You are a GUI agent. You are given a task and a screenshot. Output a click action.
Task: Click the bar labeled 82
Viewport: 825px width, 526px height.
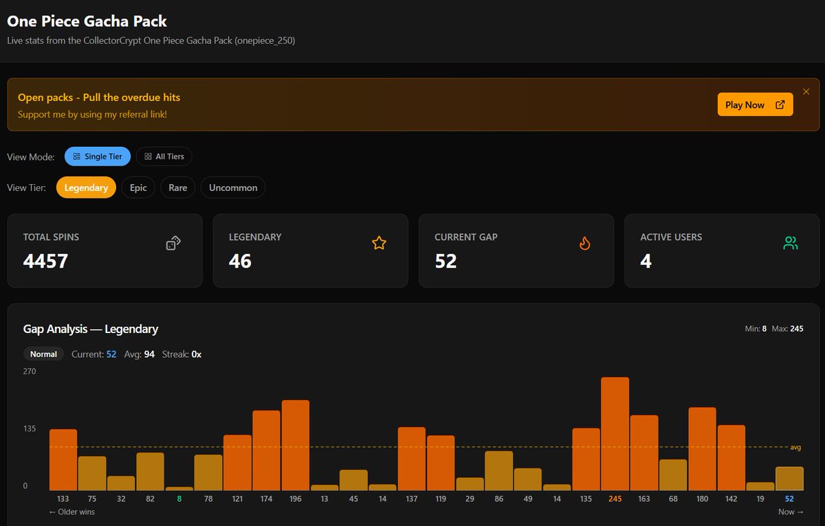150,471
